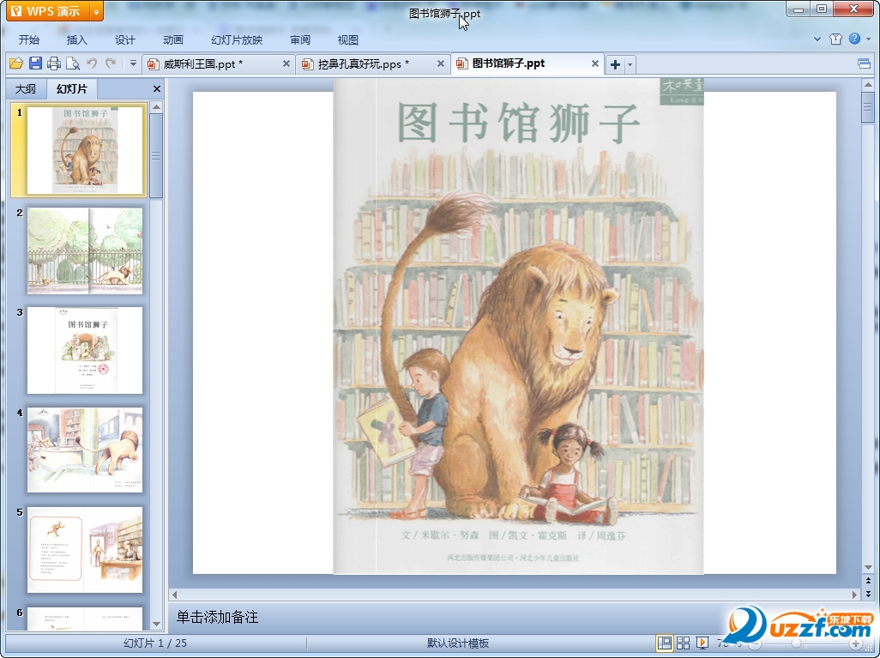The height and width of the screenshot is (658, 880).
Task: Click editor vertical scroll down arrow
Action: [868, 567]
